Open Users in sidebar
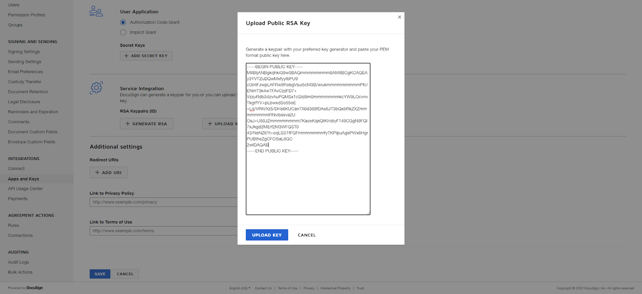Image resolution: width=642 pixels, height=294 pixels. (14, 5)
